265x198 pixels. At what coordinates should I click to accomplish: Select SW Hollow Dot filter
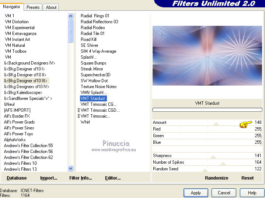point(94,81)
